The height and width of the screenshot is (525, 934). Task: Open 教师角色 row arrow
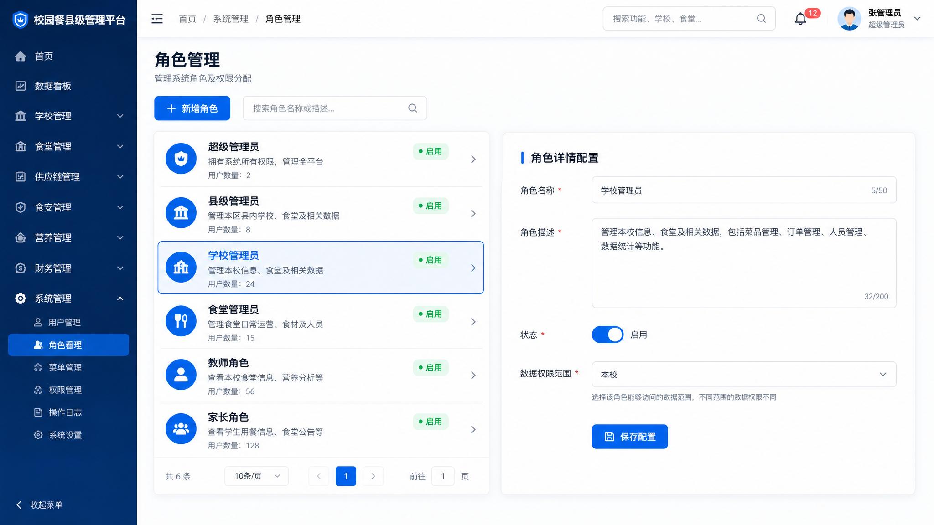click(473, 375)
